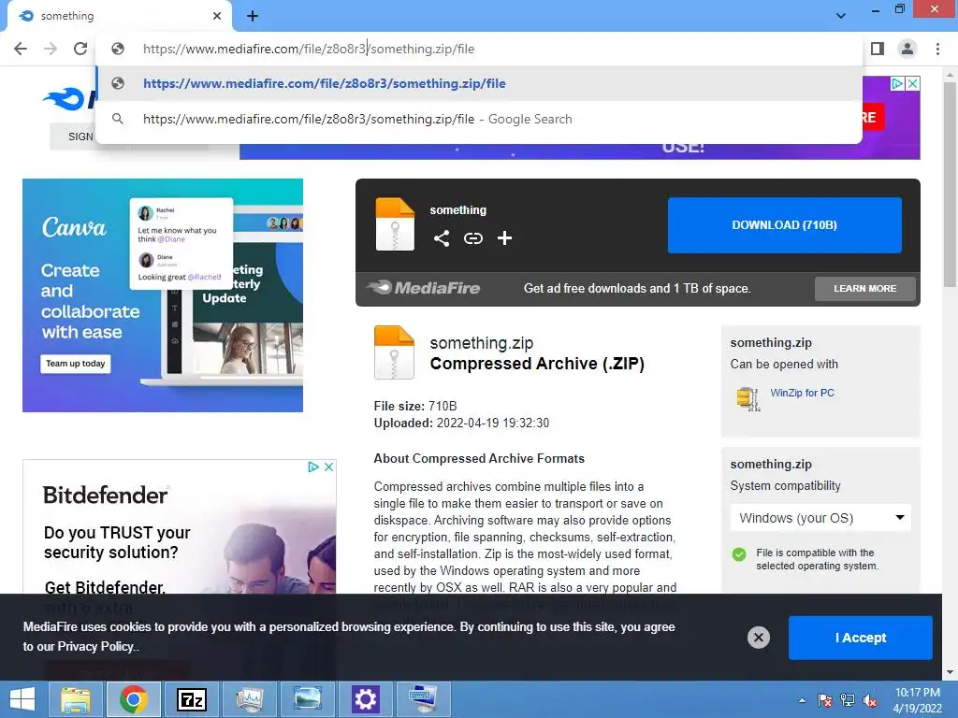Click the plus icon to save file
The image size is (958, 718).
point(504,238)
